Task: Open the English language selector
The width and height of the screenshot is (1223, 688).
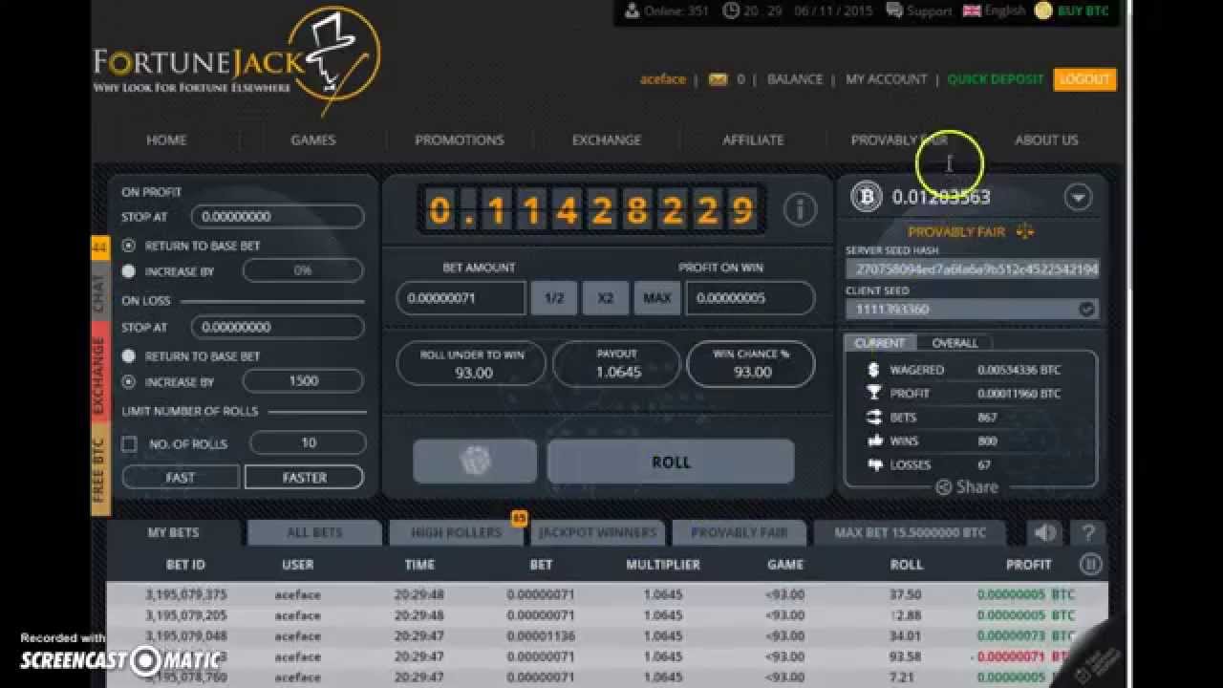Action: [994, 11]
